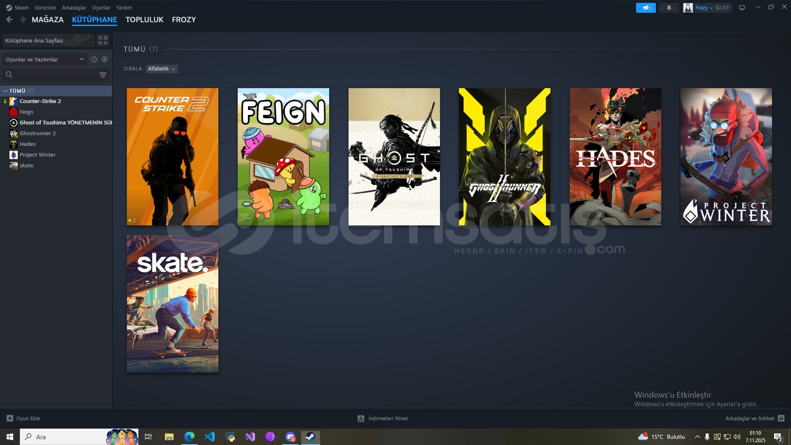791x445 pixels.
Task: Collapse the TÜMÜ category in sidebar
Action: point(5,91)
